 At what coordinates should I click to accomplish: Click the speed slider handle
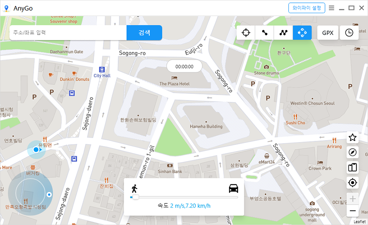point(135,197)
